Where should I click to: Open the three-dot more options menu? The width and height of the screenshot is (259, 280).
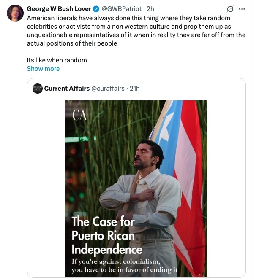[x=242, y=9]
